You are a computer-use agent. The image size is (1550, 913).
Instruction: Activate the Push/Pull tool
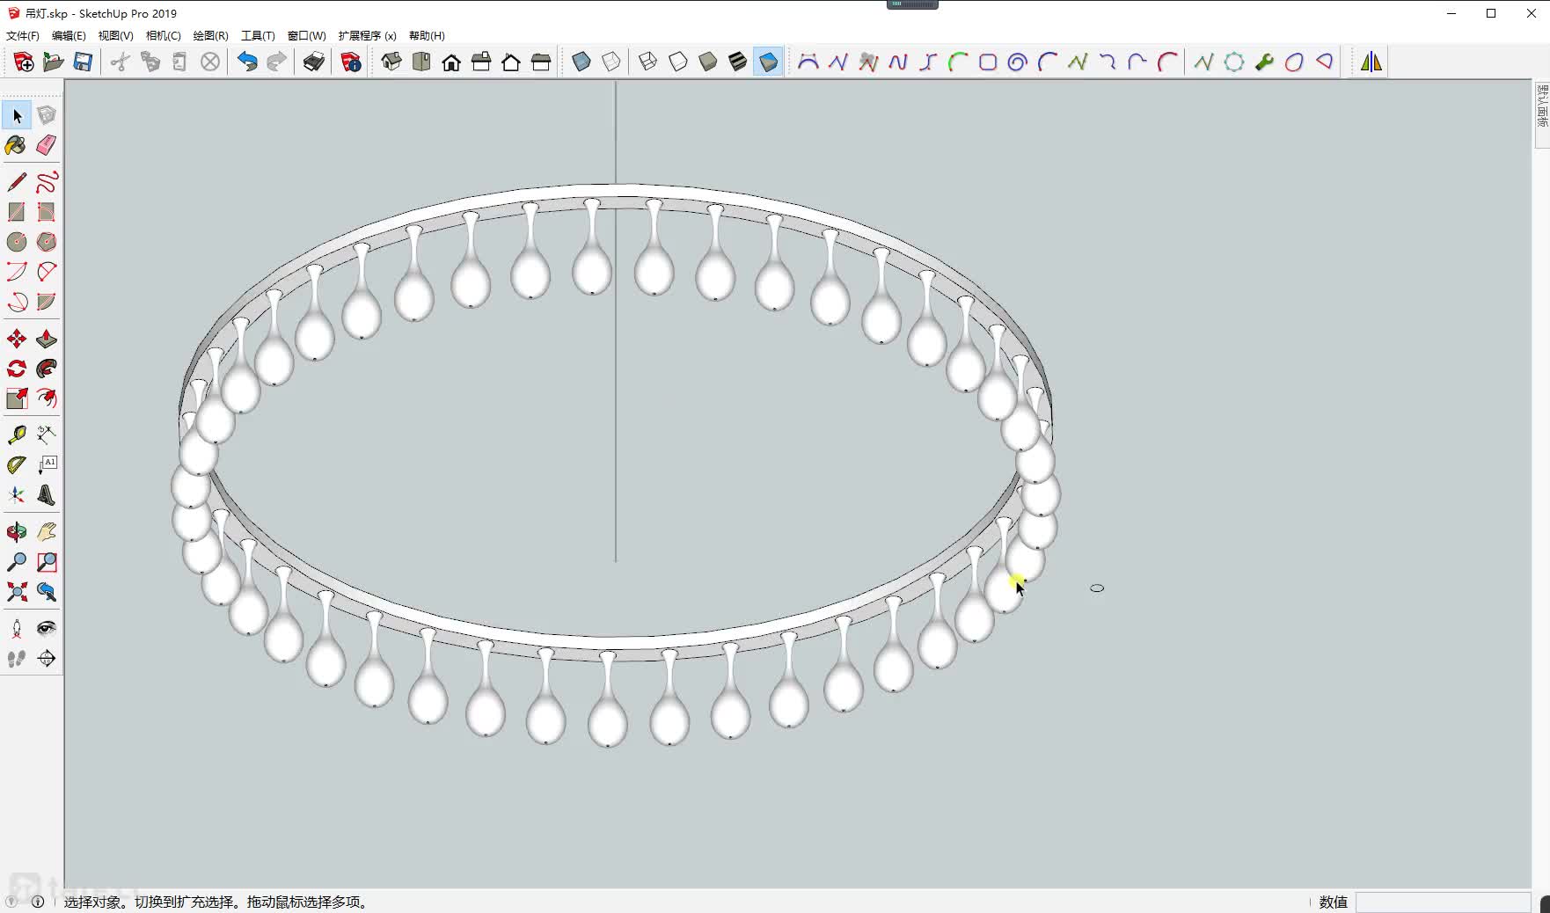point(47,339)
